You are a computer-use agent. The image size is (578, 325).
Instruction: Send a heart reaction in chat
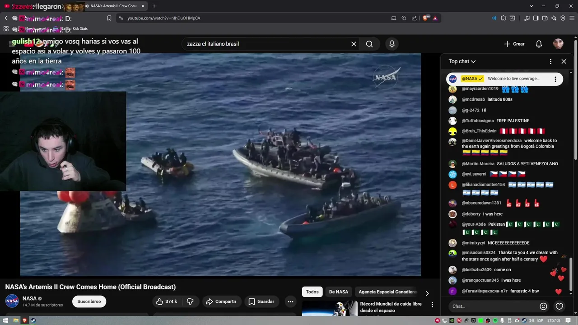coord(559,306)
